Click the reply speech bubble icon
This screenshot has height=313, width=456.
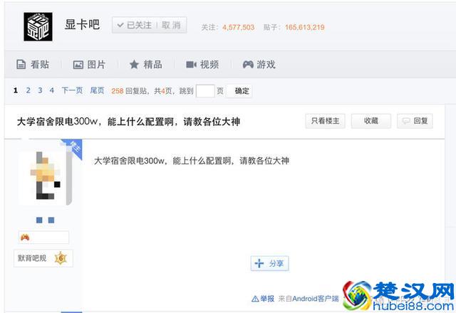pyautogui.click(x=406, y=121)
